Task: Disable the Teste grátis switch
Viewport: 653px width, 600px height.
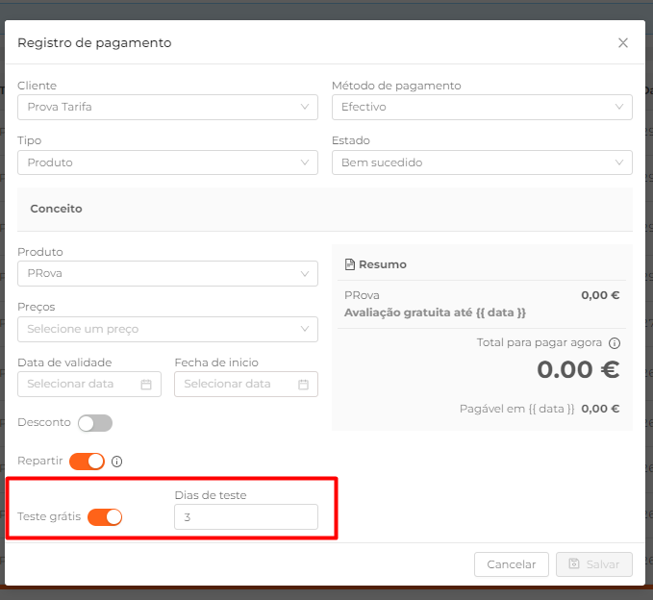Action: (105, 517)
